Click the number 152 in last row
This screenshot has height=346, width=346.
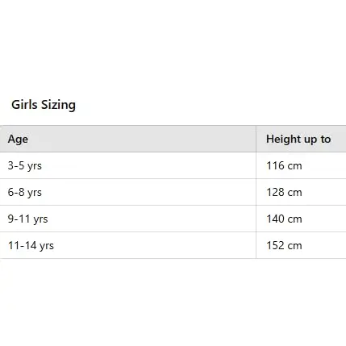275,245
